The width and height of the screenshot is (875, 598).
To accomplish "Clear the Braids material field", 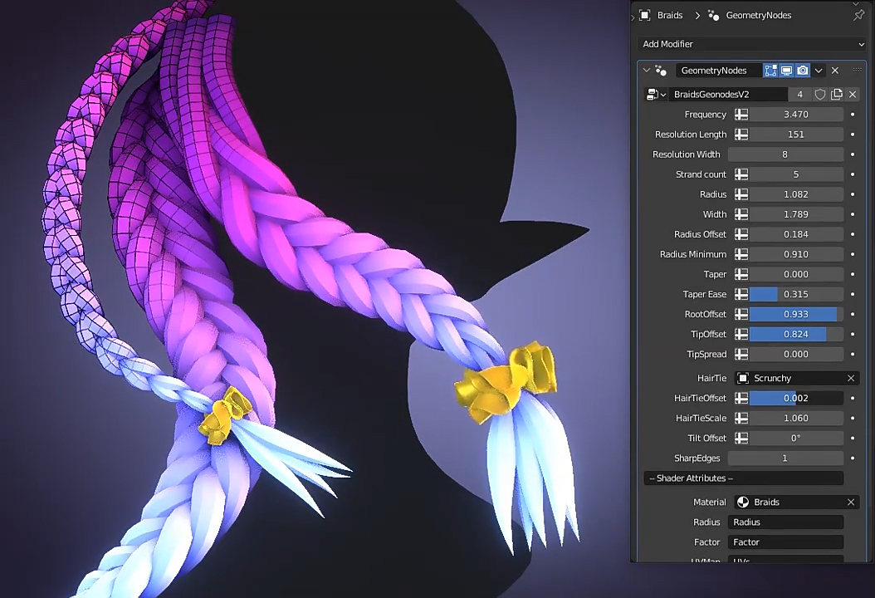I will [851, 502].
